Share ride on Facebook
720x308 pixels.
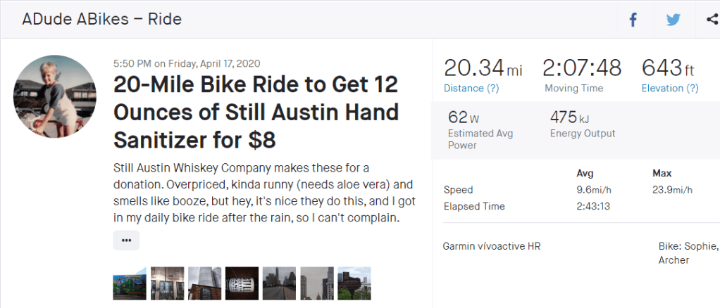pyautogui.click(x=633, y=20)
